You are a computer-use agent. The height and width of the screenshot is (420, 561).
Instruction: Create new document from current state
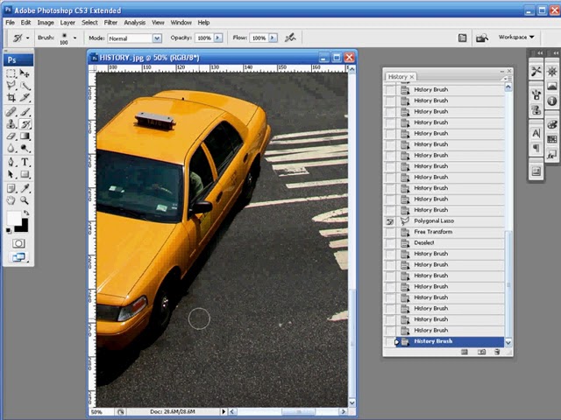pyautogui.click(x=465, y=352)
